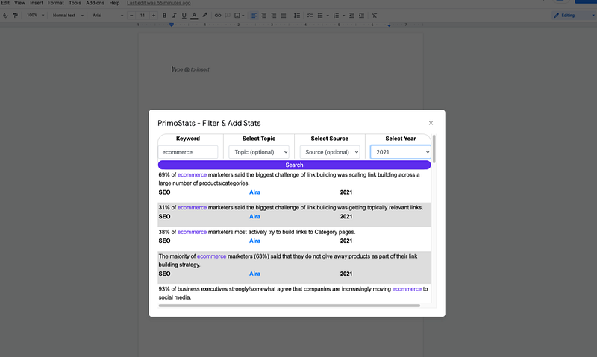Screen dimensions: 597x357
Task: Open the Add-ons menu
Action: tap(96, 3)
